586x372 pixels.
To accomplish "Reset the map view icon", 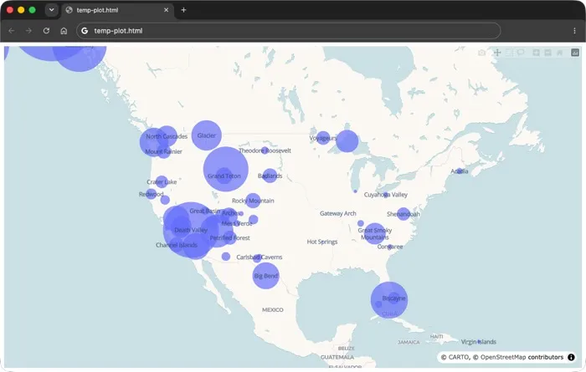I will tap(559, 53).
